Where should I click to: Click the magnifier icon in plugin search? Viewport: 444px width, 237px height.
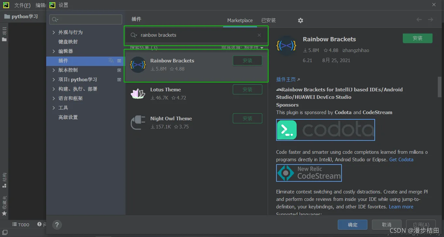[x=134, y=35]
